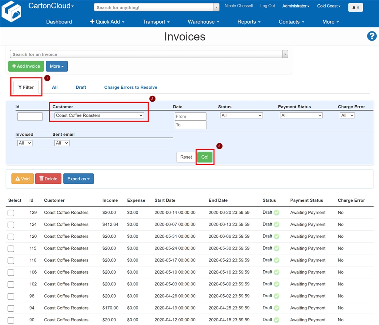This screenshot has height=325, width=379.
Task: Click green check icon for invoice 115
Action: [276, 248]
